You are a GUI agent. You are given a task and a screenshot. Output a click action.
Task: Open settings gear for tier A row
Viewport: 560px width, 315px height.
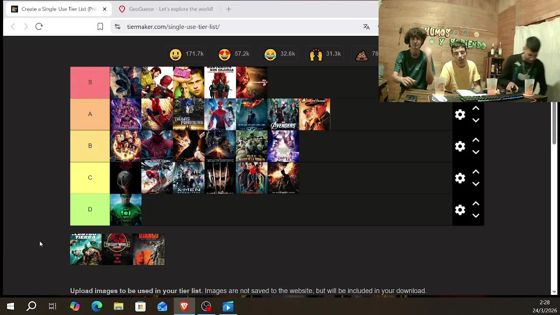click(x=460, y=115)
